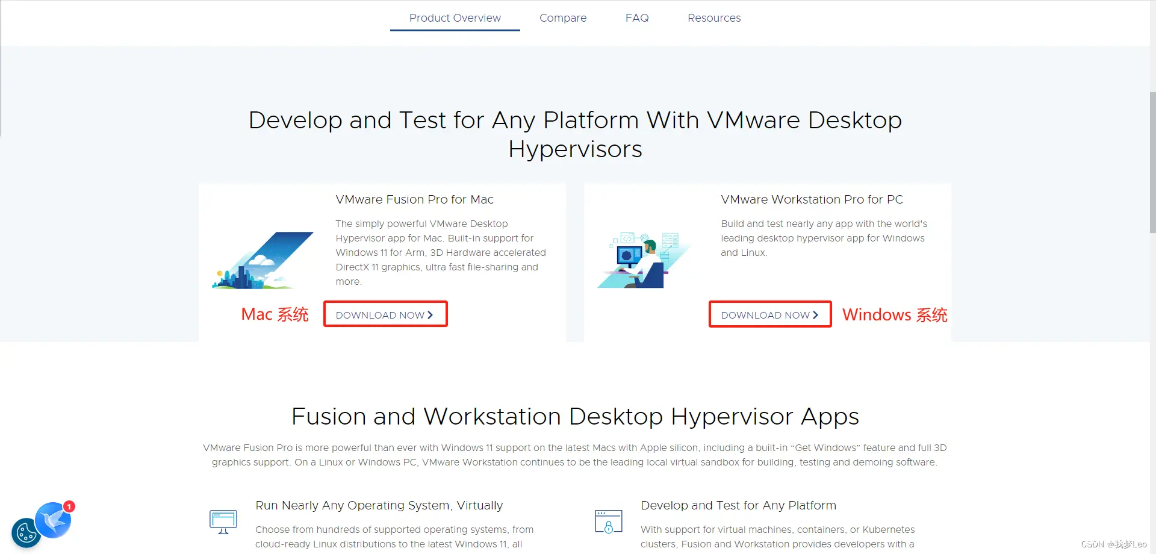This screenshot has width=1156, height=554.
Task: Click the Workstation Pro description paragraph
Action: [x=824, y=238]
